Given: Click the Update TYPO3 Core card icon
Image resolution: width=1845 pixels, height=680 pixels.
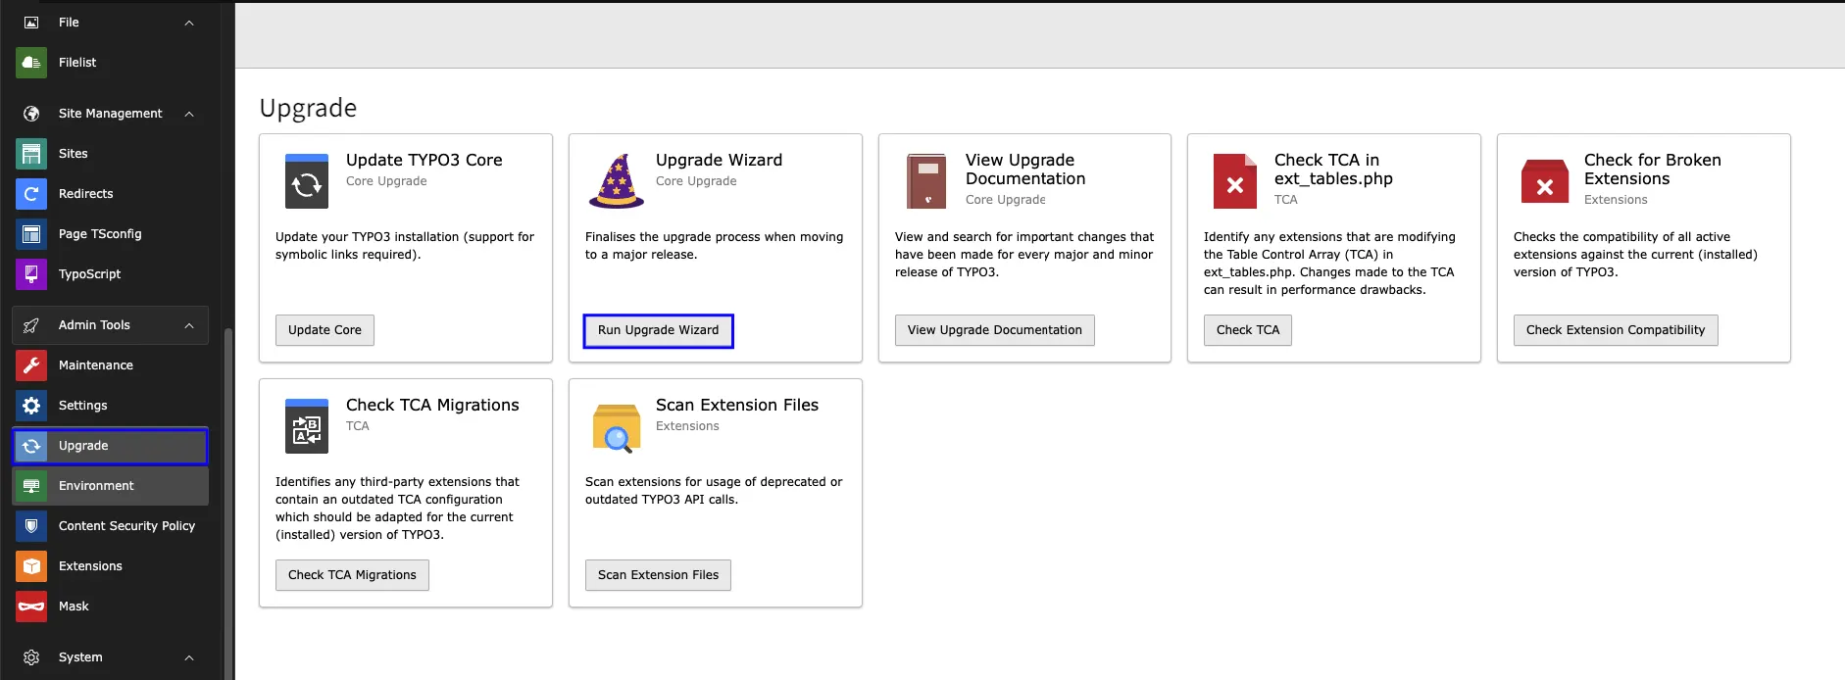Looking at the screenshot, I should 307,181.
